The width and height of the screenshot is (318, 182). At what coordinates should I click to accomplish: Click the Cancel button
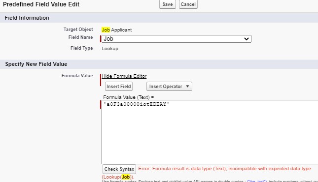click(188, 4)
